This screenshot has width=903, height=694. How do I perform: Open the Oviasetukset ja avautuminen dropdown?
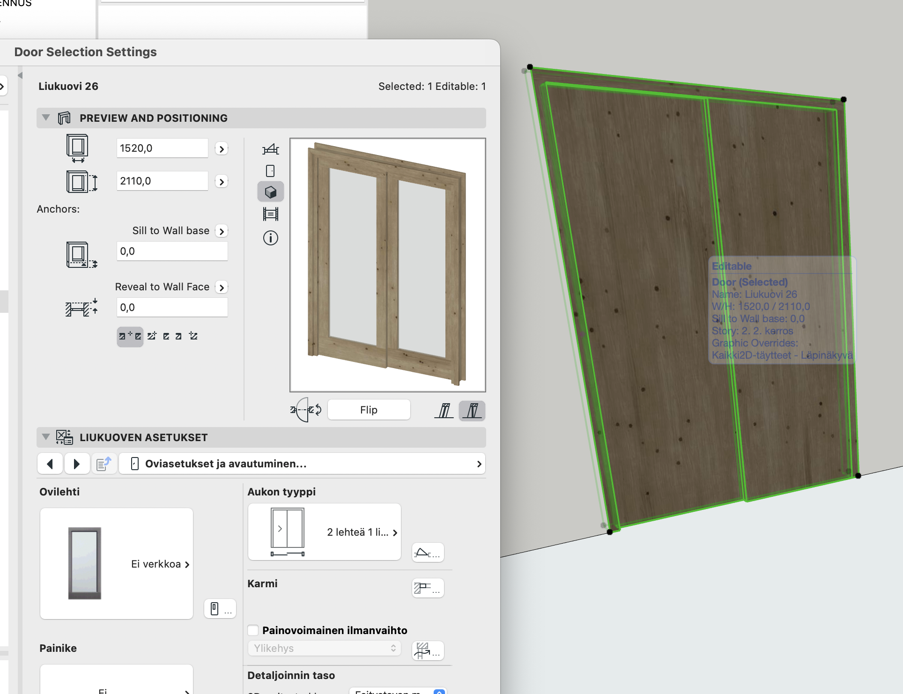302,464
